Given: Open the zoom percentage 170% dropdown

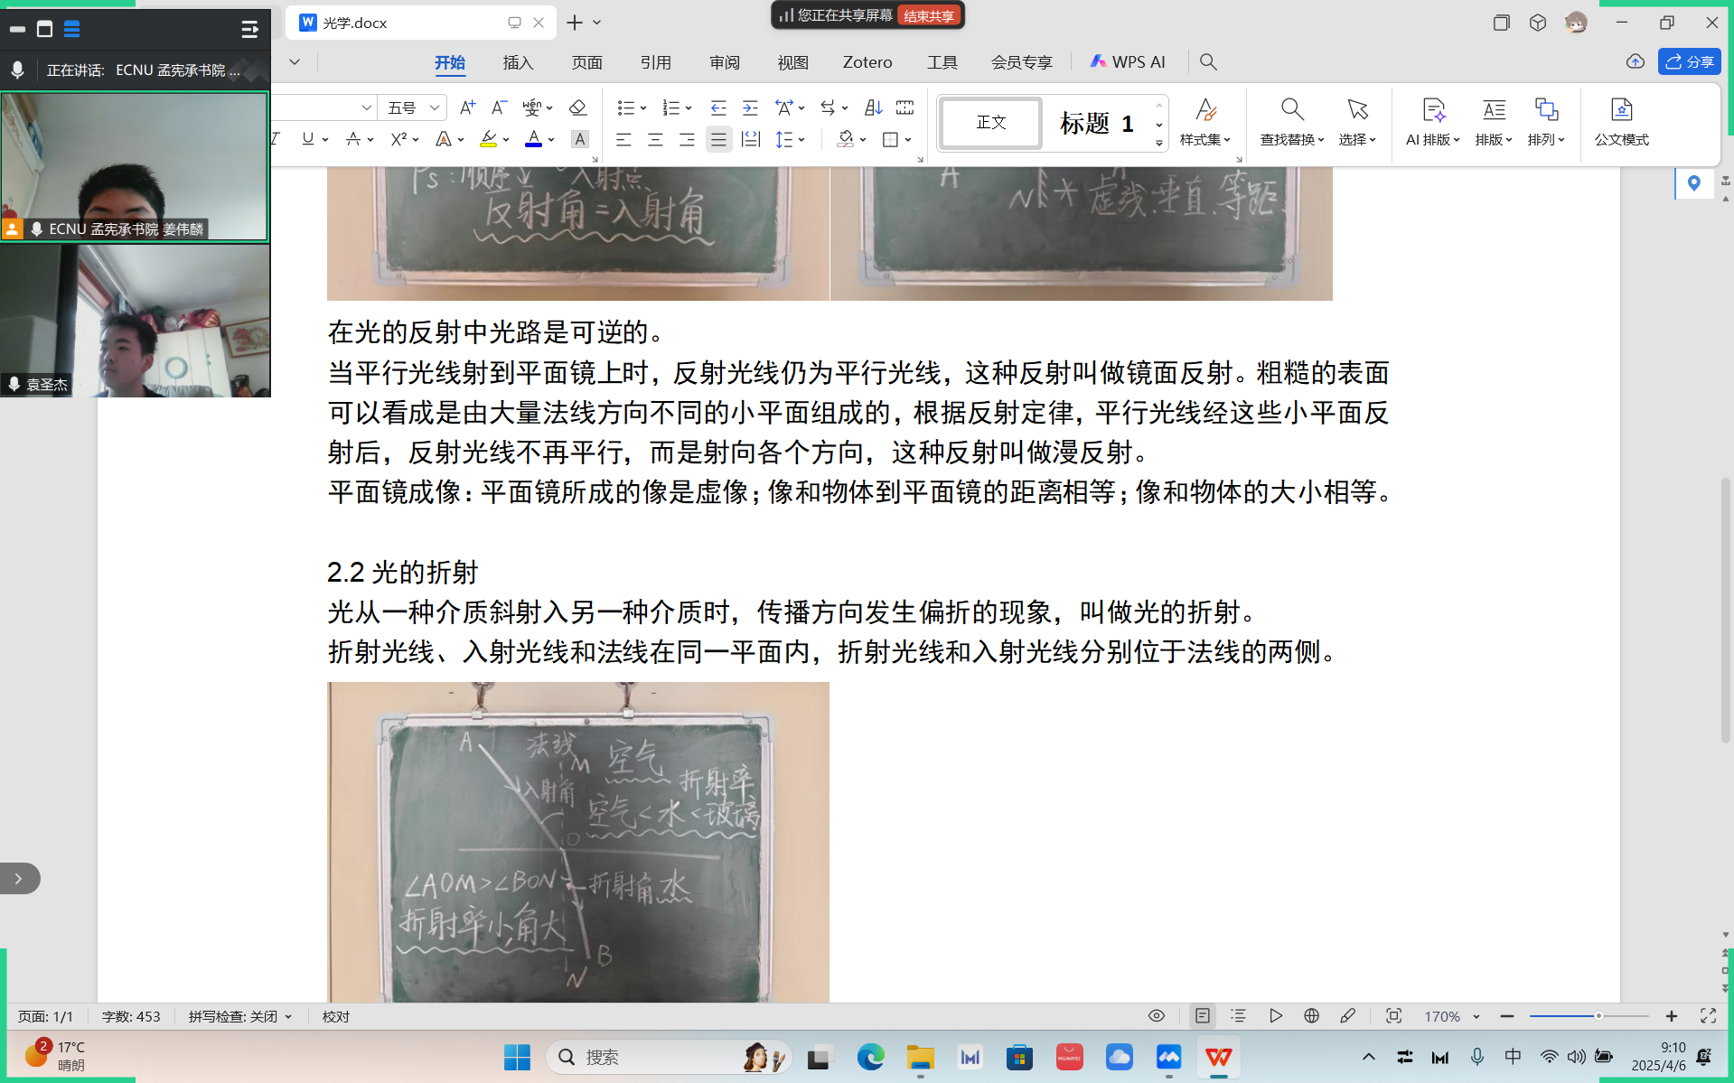Looking at the screenshot, I should [x=1476, y=1017].
